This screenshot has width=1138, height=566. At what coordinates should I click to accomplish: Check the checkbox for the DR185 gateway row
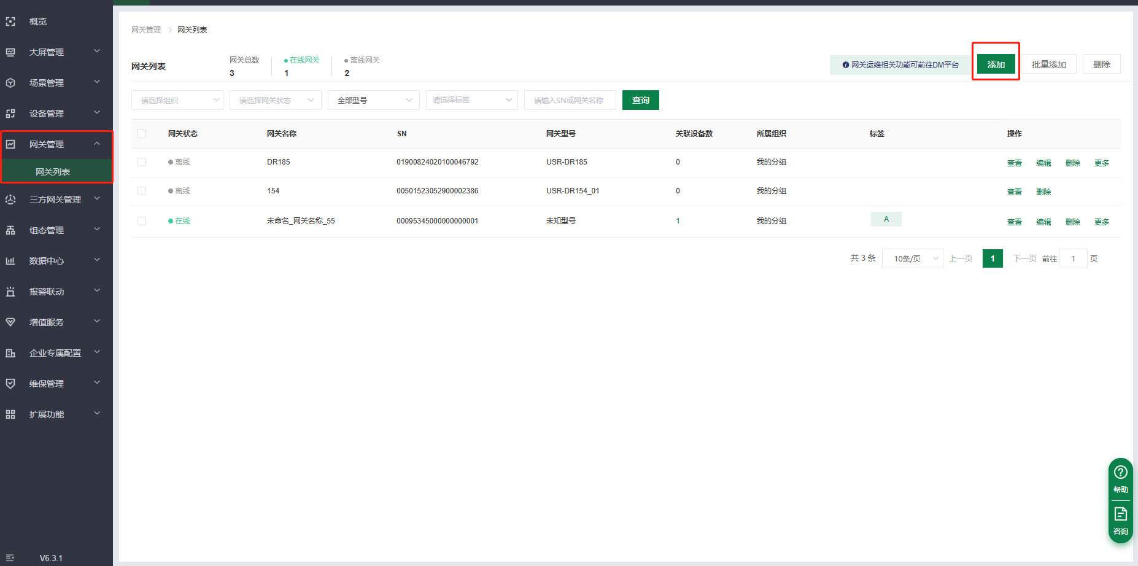142,162
